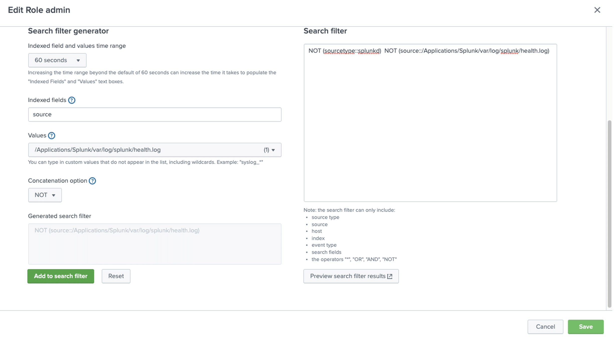Click the external link icon on the Preview button

[390, 276]
